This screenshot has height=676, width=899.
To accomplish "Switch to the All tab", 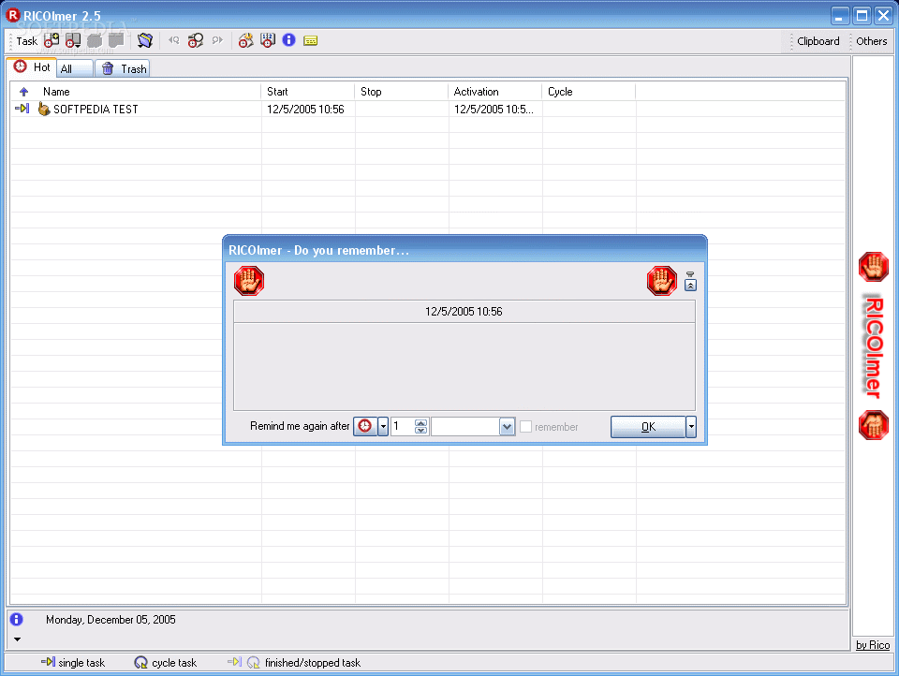I will coord(75,68).
